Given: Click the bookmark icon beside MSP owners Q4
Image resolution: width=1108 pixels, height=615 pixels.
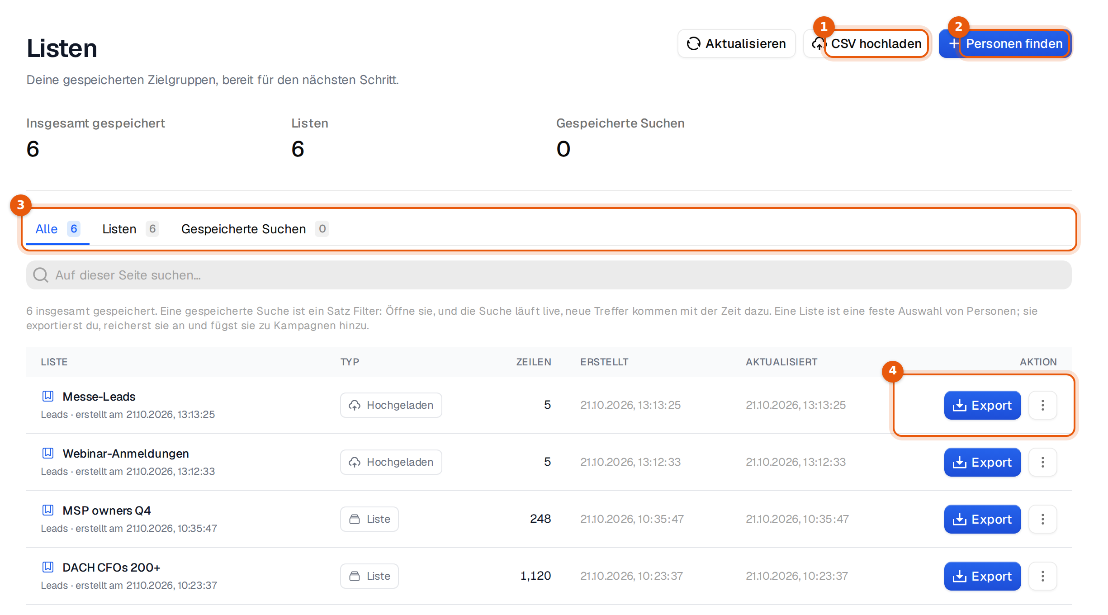Looking at the screenshot, I should point(48,510).
